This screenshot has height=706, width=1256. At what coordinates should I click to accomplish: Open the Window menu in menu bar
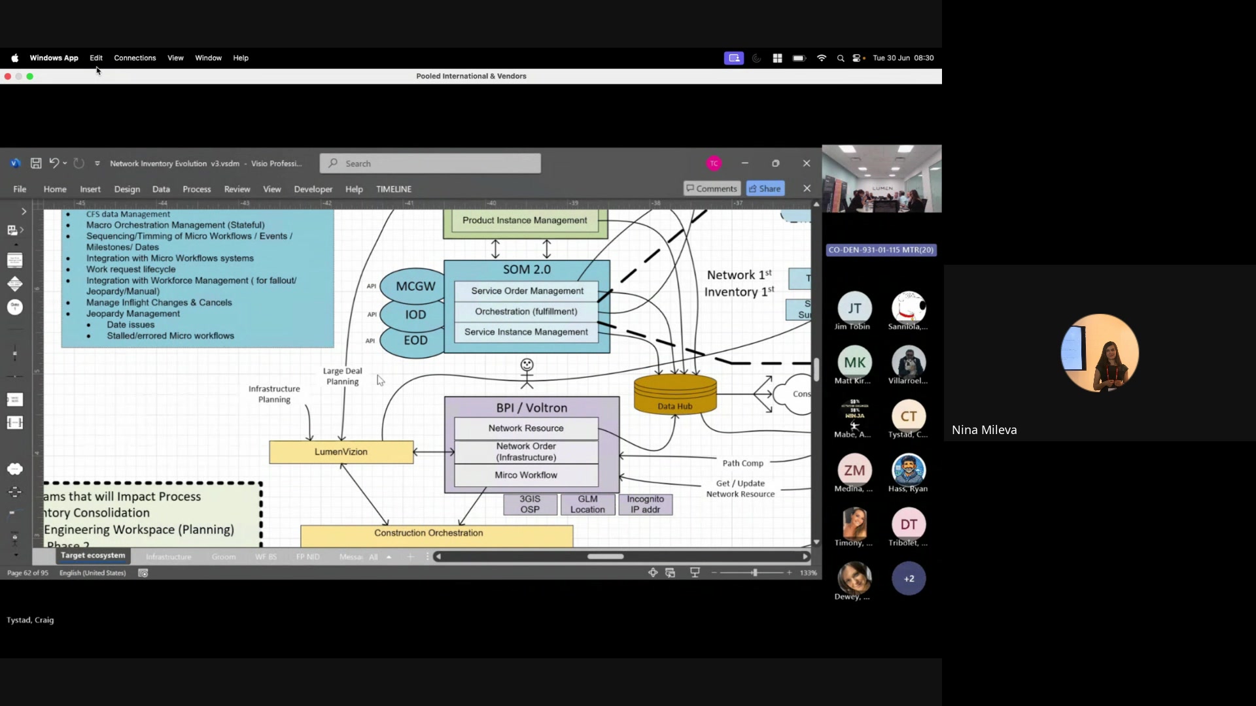(x=208, y=58)
